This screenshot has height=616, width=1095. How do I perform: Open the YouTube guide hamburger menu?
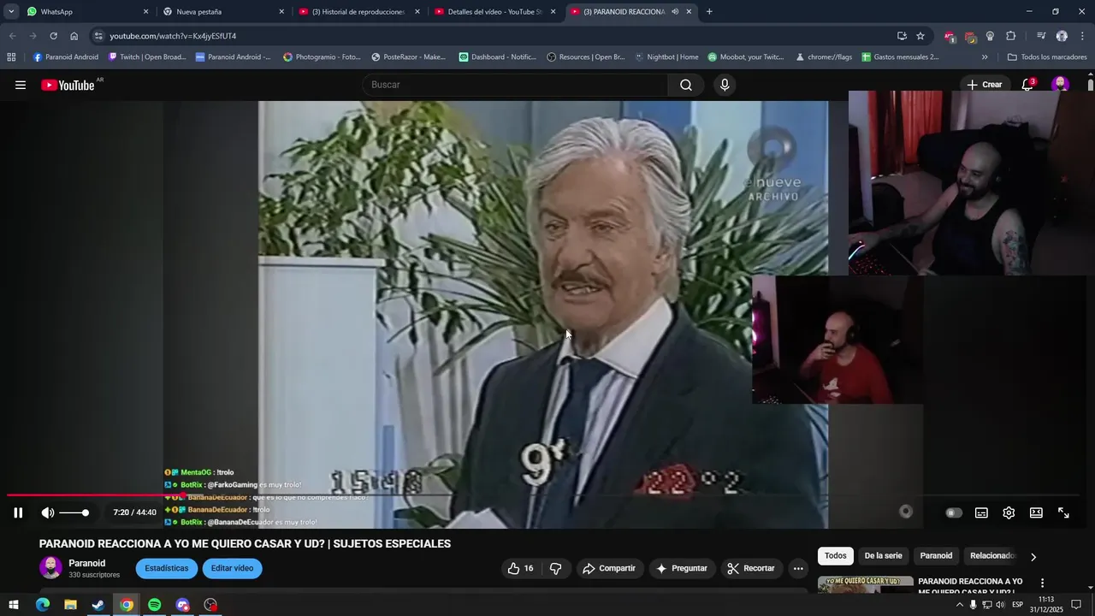21,85
